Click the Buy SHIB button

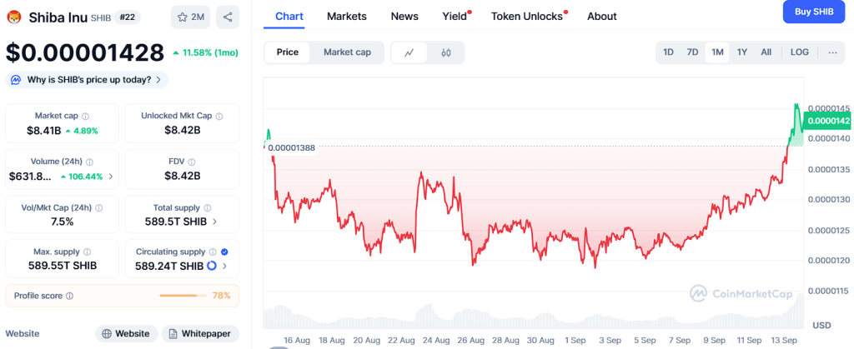point(814,12)
